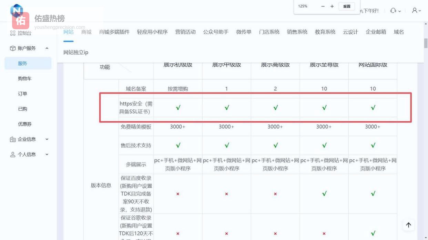The image size is (428, 240).
Task: Switch to the 商城 tab
Action: pos(86,32)
